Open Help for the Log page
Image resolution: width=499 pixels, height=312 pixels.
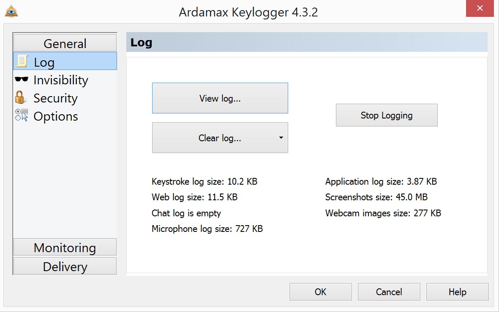tap(457, 291)
